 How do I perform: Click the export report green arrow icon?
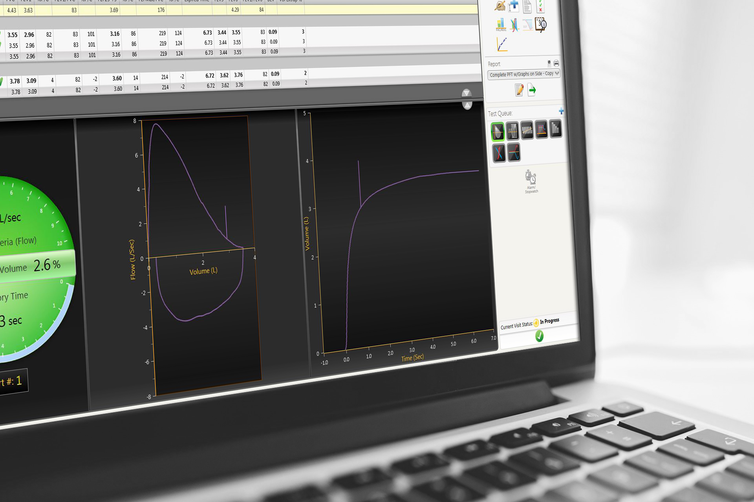pos(532,90)
